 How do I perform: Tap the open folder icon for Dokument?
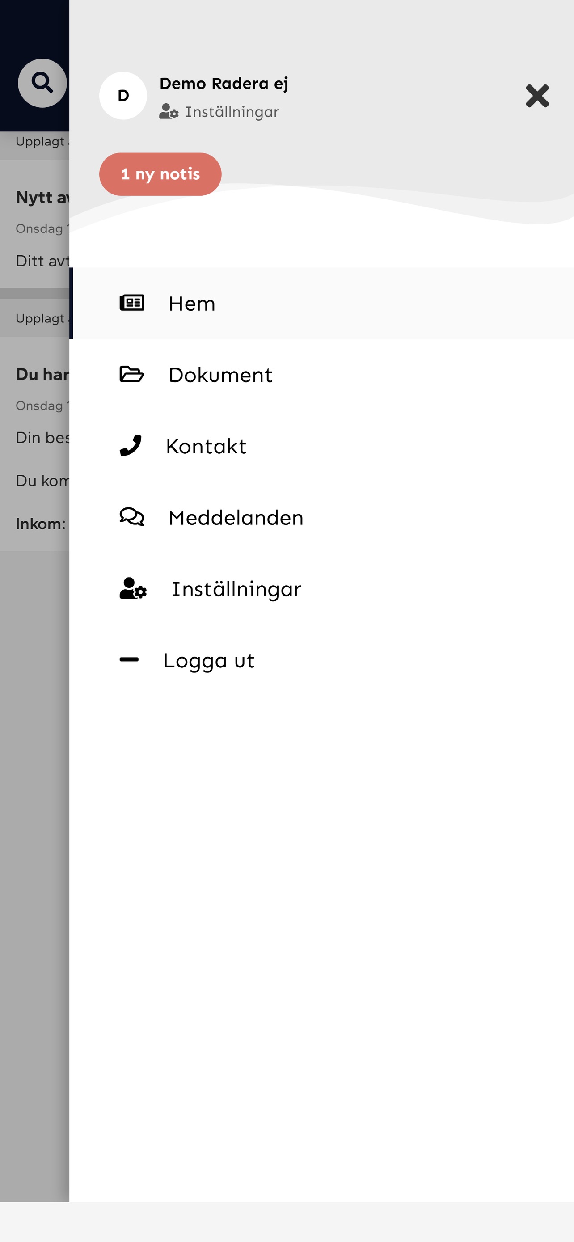tap(131, 374)
